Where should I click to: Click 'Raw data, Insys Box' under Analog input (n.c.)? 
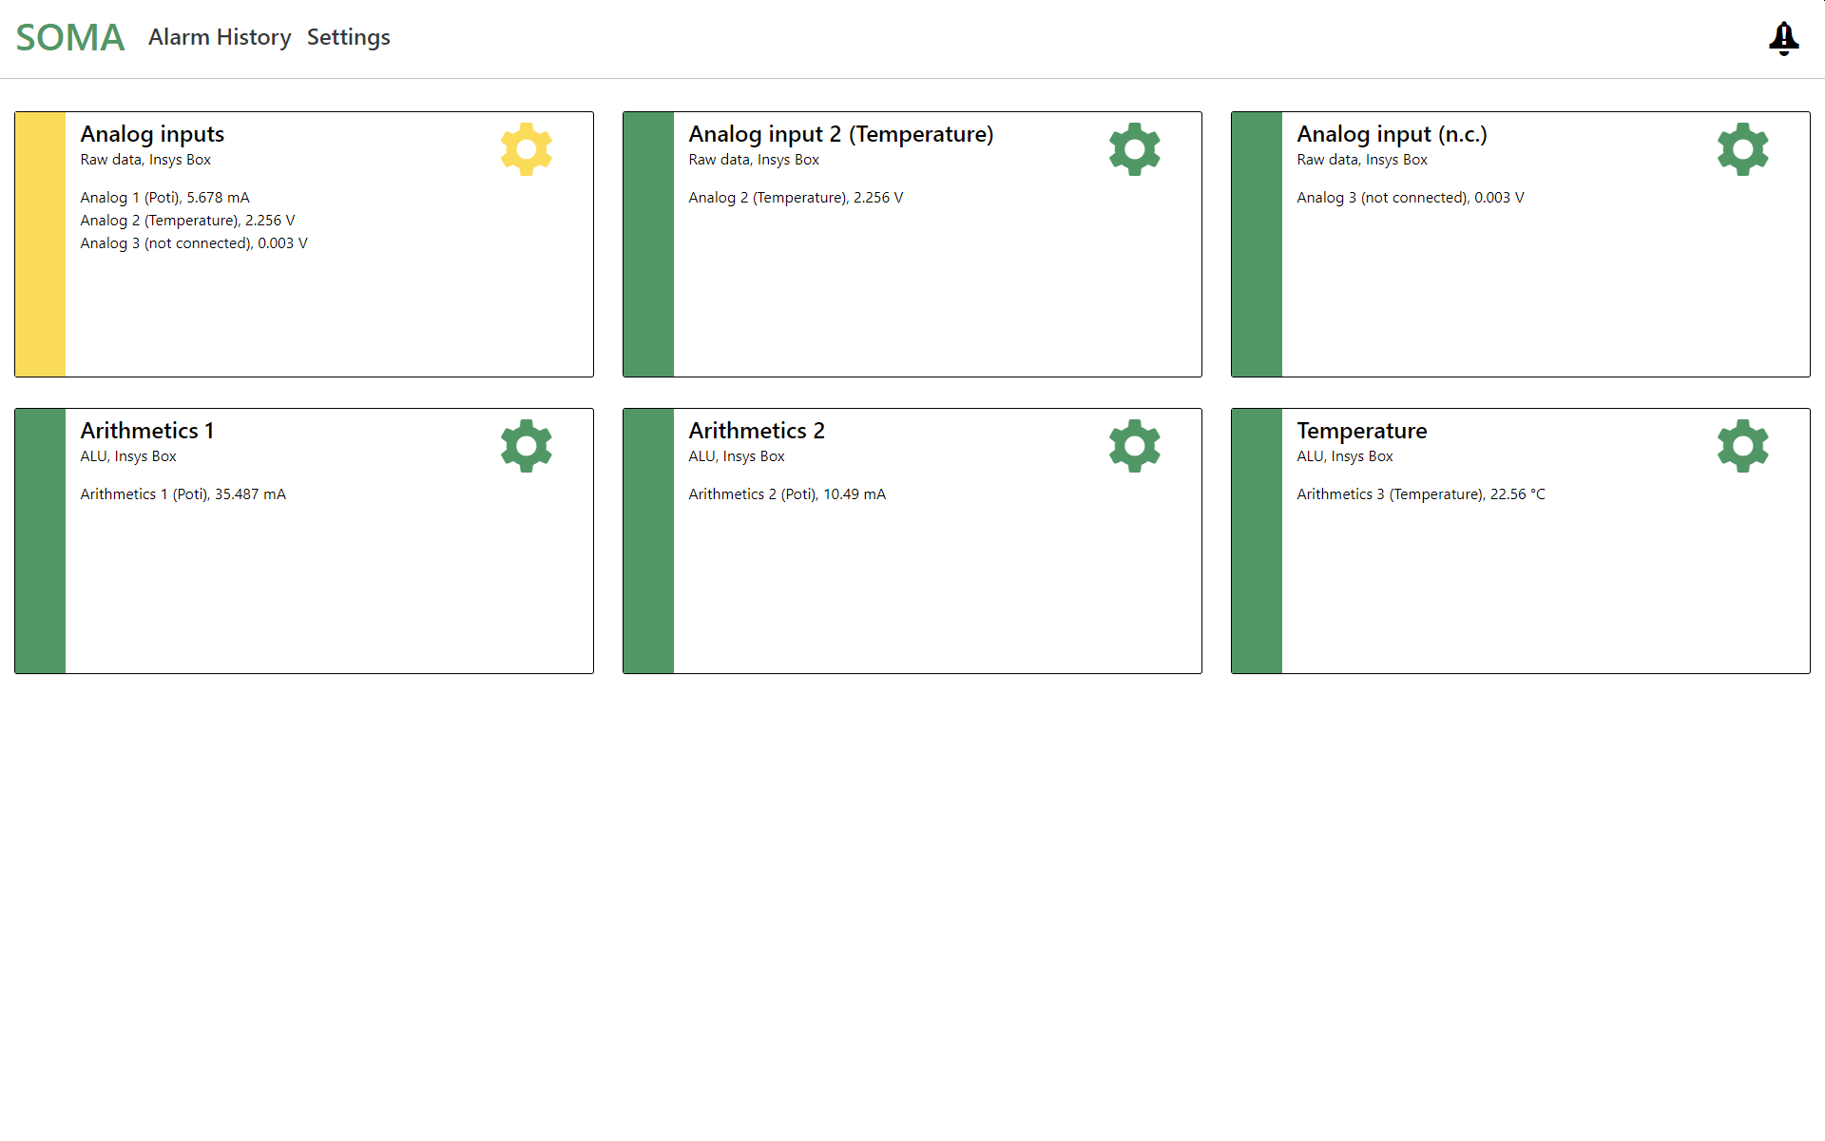point(1362,160)
